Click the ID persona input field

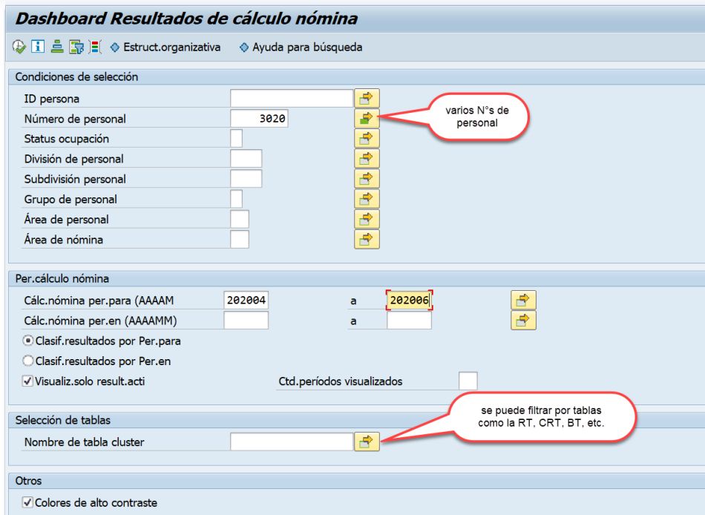click(292, 98)
